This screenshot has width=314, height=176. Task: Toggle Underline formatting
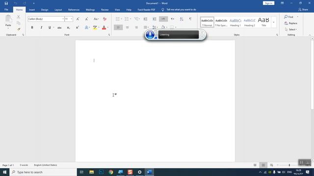(50, 27)
